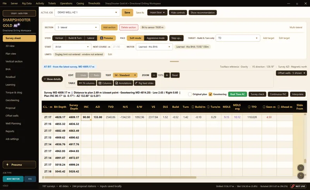This screenshot has width=310, height=190.
Task: Click the Save button
Action: pyautogui.click(x=127, y=12)
